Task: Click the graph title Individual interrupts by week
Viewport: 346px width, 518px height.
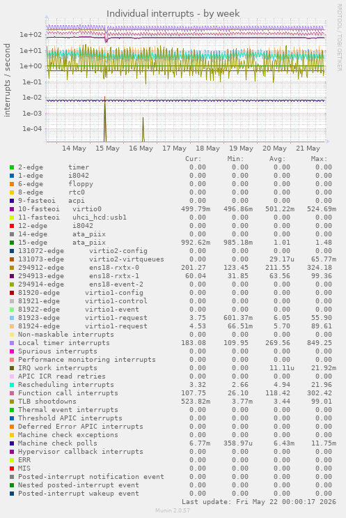Action: click(173, 13)
